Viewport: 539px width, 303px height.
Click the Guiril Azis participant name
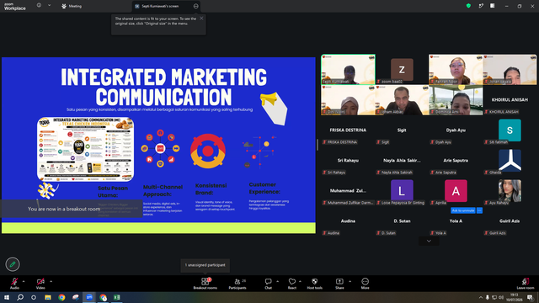tap(510, 221)
